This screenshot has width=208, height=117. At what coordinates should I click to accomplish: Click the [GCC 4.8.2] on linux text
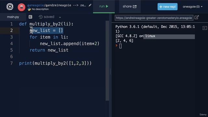(x=135, y=36)
